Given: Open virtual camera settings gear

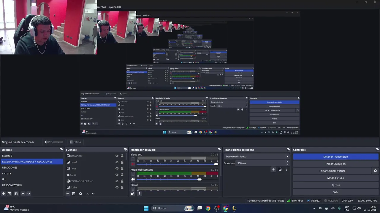Looking at the screenshot, I should (x=375, y=171).
